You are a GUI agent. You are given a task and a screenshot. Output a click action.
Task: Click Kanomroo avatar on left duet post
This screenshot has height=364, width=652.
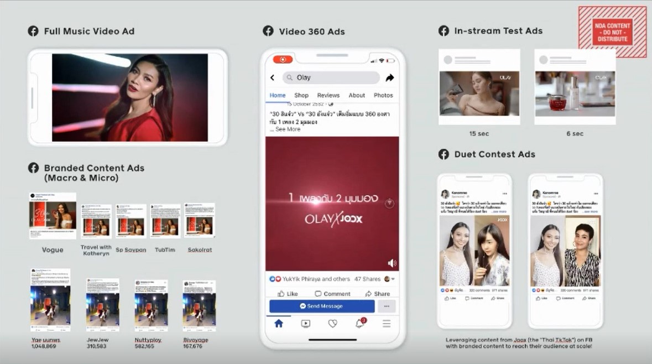coord(445,194)
